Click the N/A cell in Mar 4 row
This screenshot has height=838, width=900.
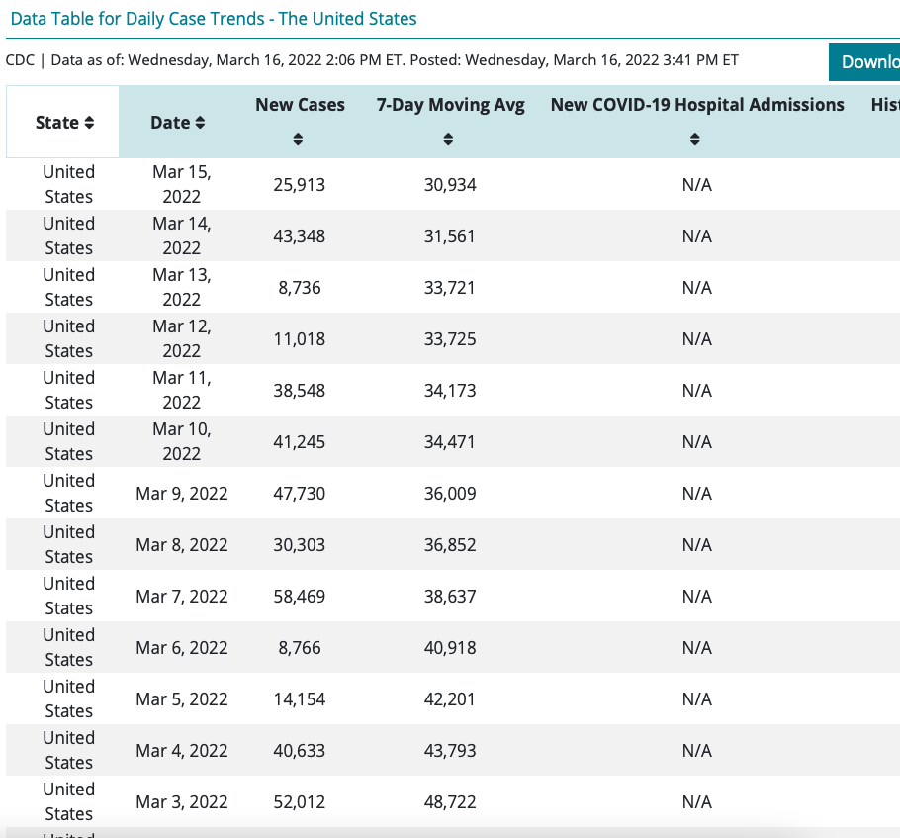click(x=697, y=751)
